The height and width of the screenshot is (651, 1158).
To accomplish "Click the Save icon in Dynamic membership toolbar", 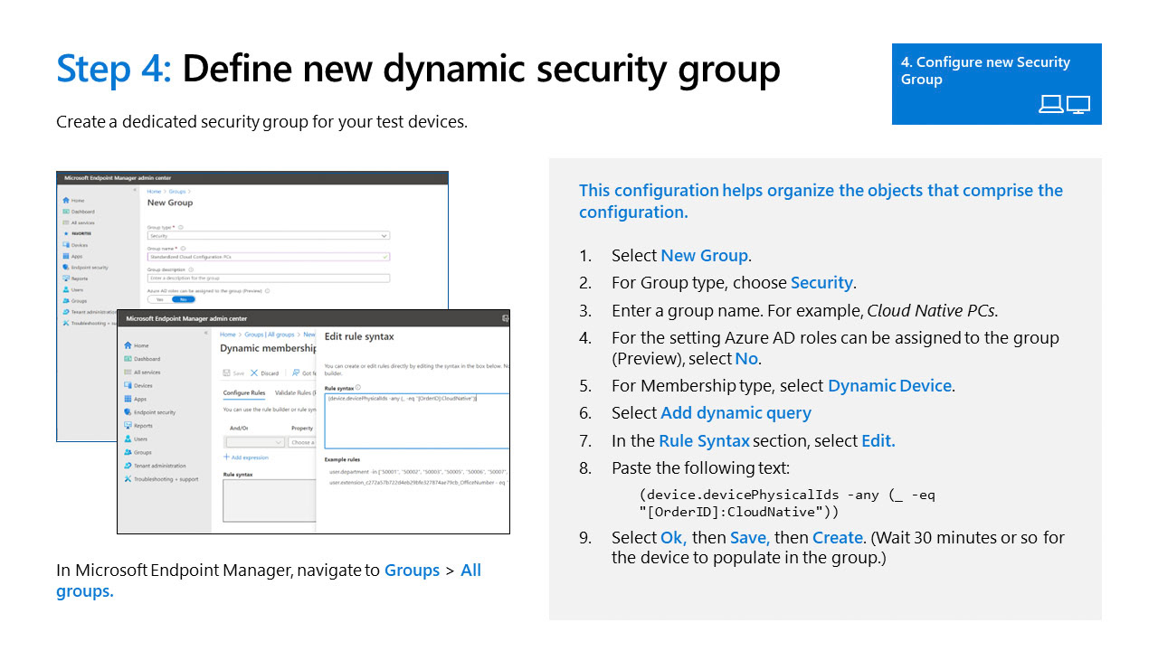I will [226, 373].
